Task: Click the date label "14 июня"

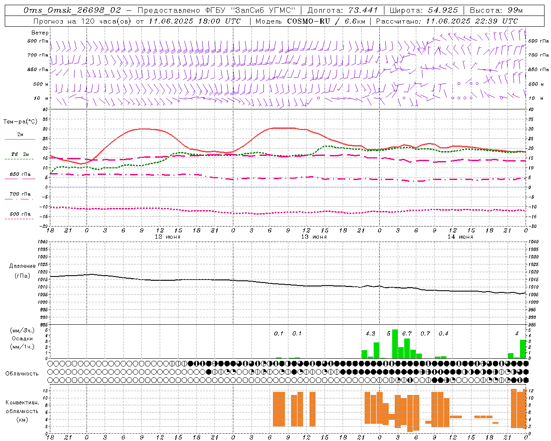Action: (460, 237)
